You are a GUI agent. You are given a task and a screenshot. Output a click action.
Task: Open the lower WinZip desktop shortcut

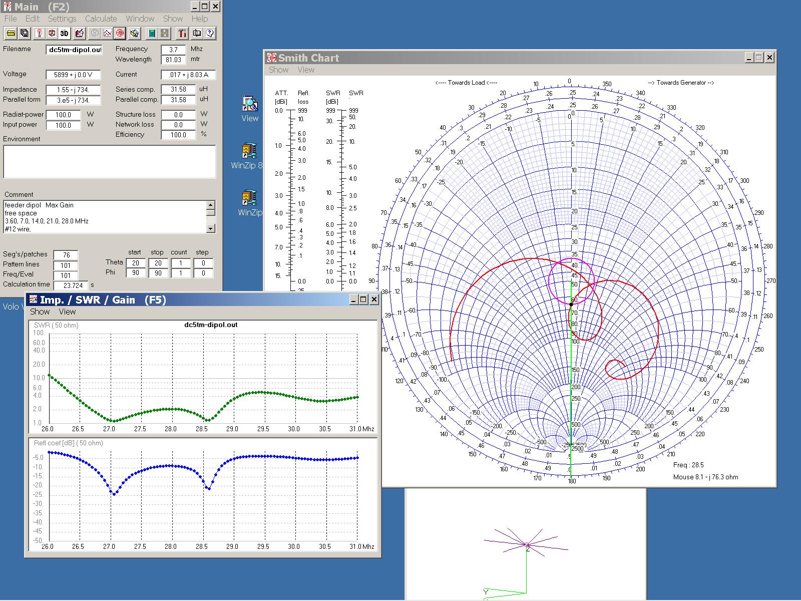point(250,203)
